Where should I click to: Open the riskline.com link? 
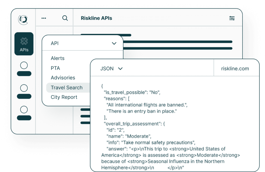coord(235,69)
